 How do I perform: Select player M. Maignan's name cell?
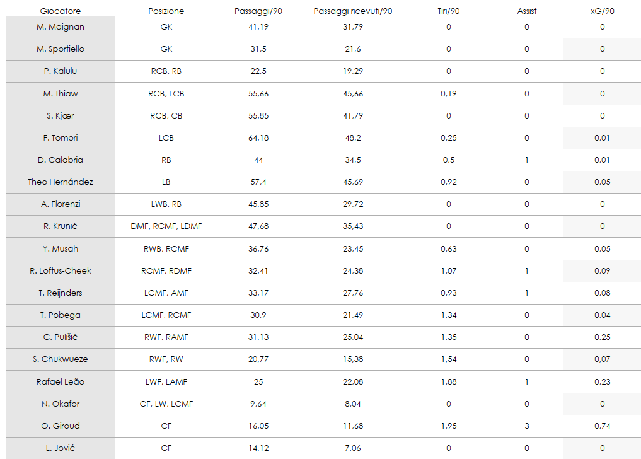61,27
